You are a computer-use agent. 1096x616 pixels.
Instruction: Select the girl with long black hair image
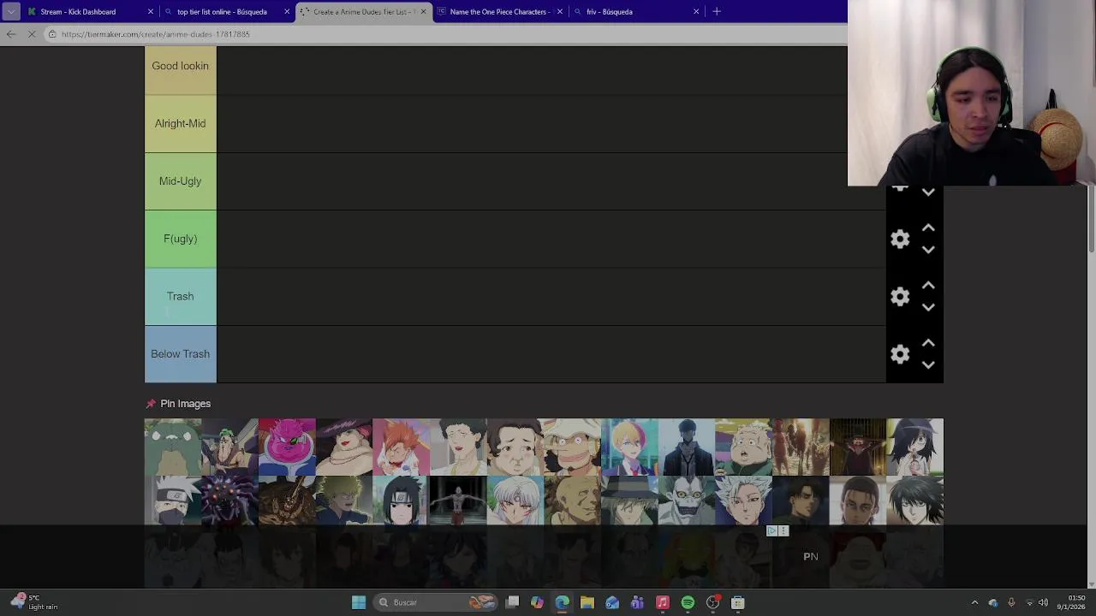pyautogui.click(x=914, y=447)
